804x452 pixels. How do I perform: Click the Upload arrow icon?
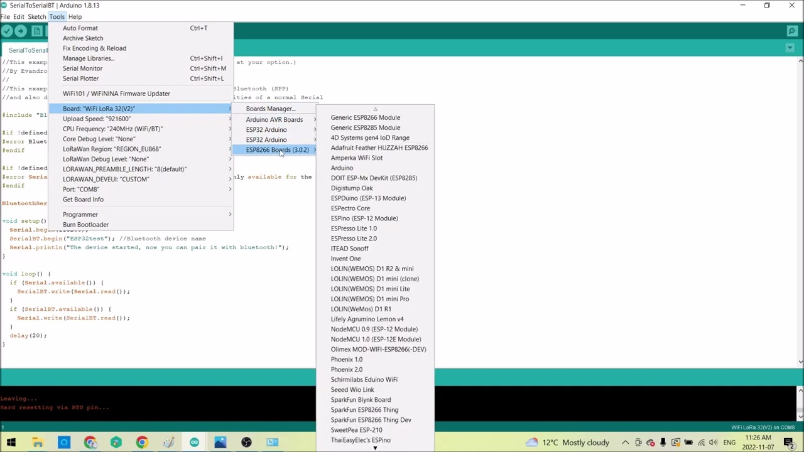(21, 31)
